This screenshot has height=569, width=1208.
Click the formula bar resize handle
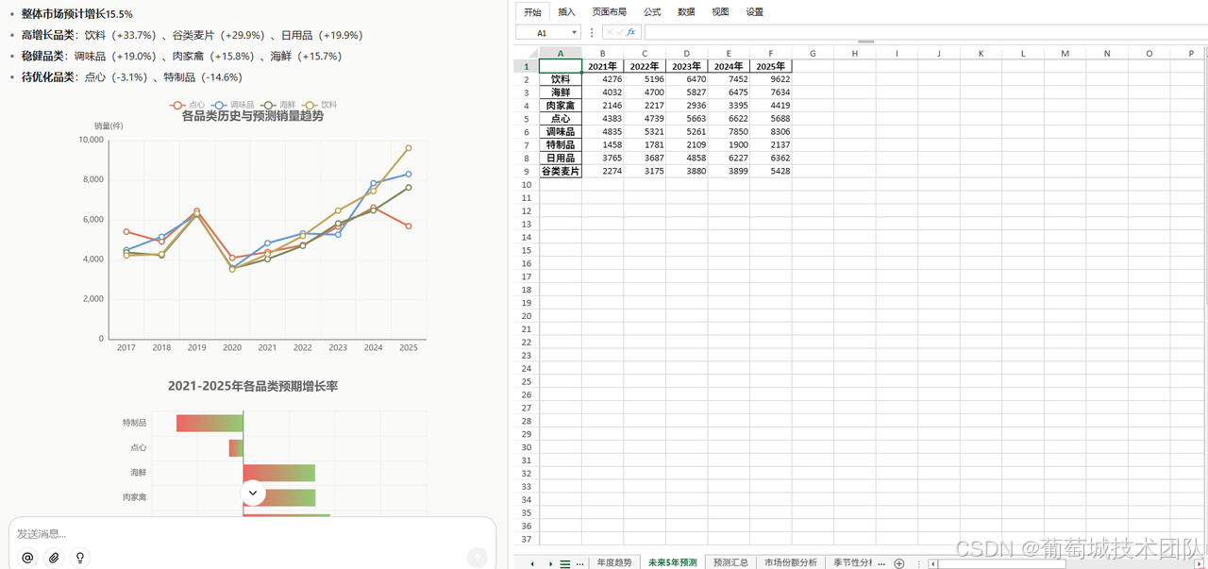(865, 42)
